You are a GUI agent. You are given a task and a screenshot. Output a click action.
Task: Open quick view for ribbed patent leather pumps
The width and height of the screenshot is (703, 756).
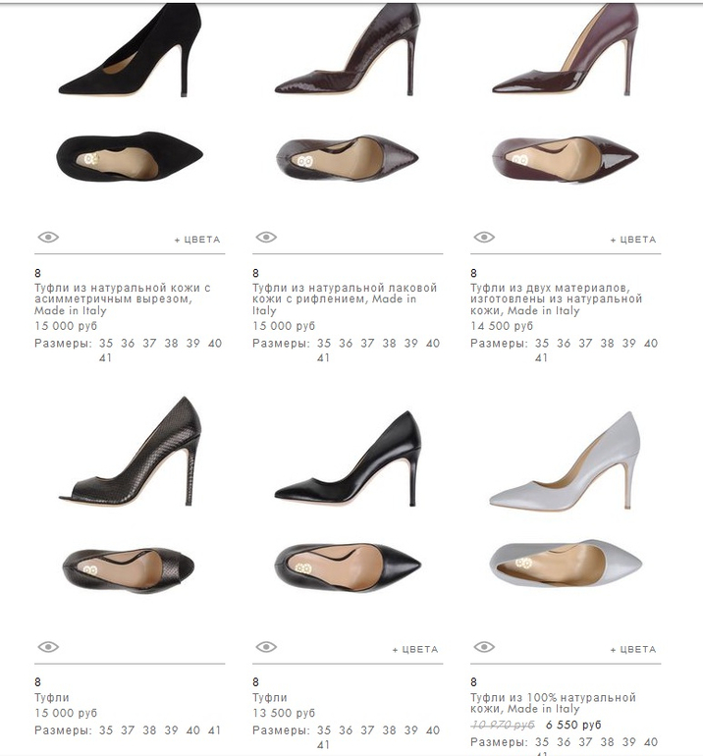[266, 238]
